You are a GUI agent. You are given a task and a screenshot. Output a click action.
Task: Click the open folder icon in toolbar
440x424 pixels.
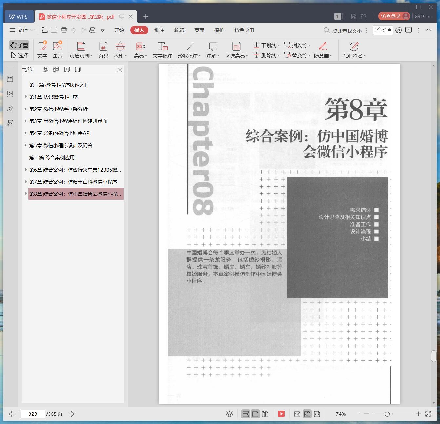(45, 30)
